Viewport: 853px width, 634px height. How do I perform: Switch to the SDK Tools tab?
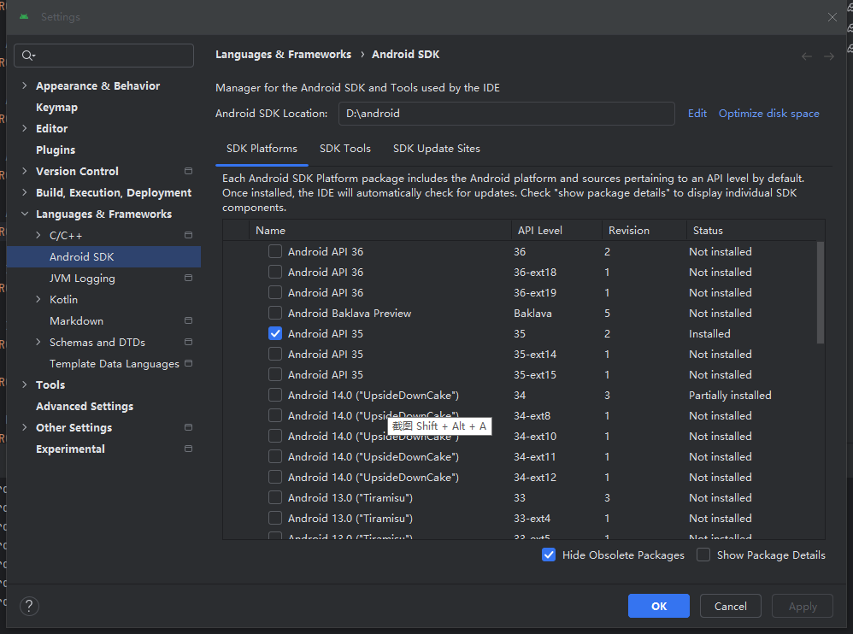[345, 149]
